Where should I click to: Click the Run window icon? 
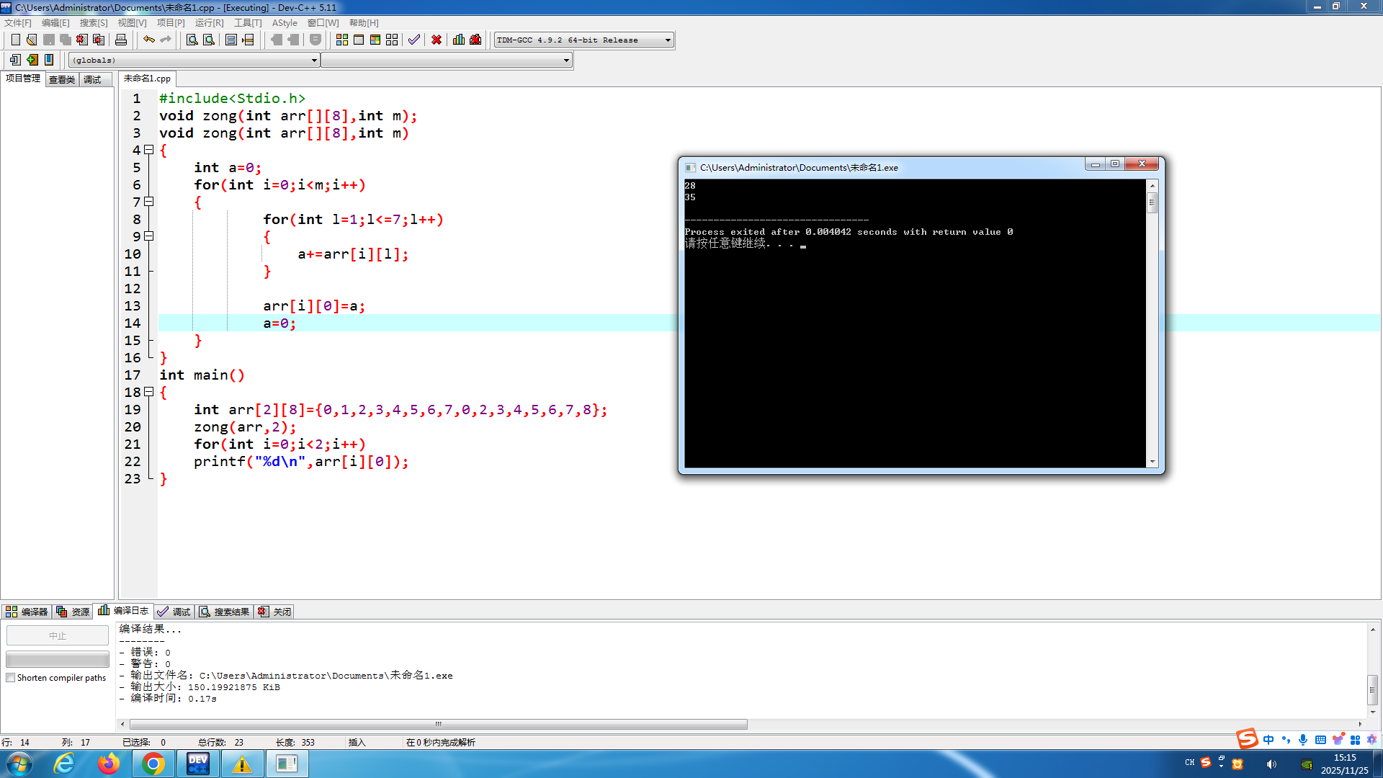point(359,40)
